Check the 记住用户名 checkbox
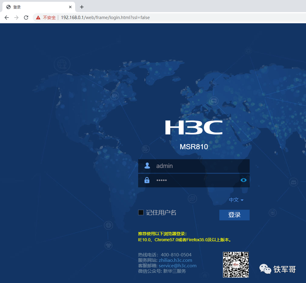 (141, 212)
